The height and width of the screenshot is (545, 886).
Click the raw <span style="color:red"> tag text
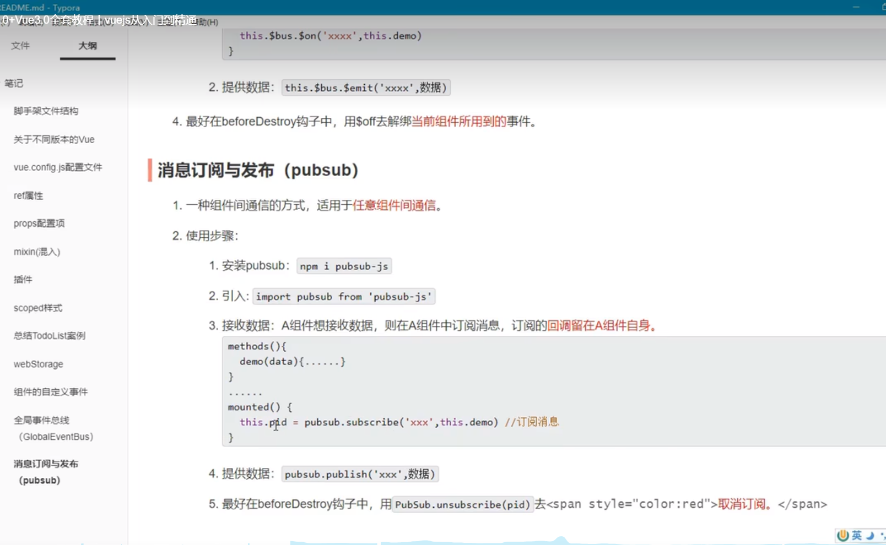click(632, 504)
